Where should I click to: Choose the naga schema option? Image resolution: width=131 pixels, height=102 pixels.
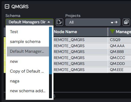(x=28, y=81)
